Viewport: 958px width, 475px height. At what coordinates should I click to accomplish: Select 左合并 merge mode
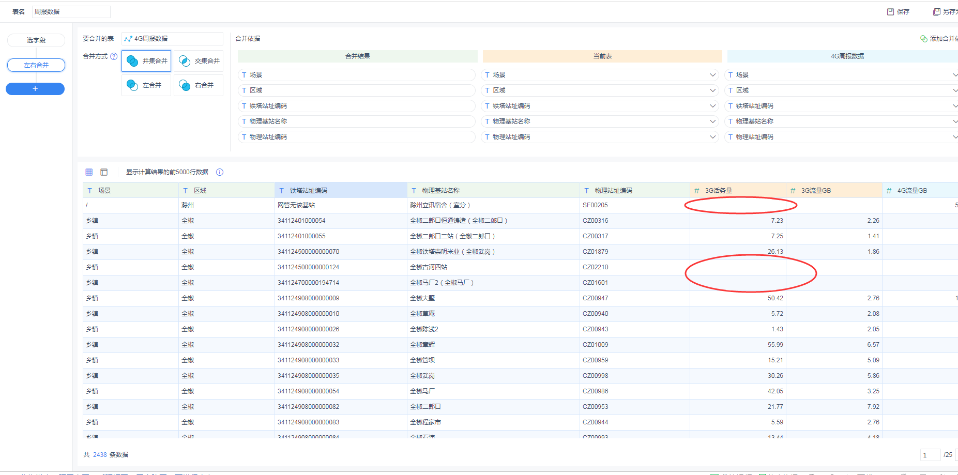coord(146,85)
